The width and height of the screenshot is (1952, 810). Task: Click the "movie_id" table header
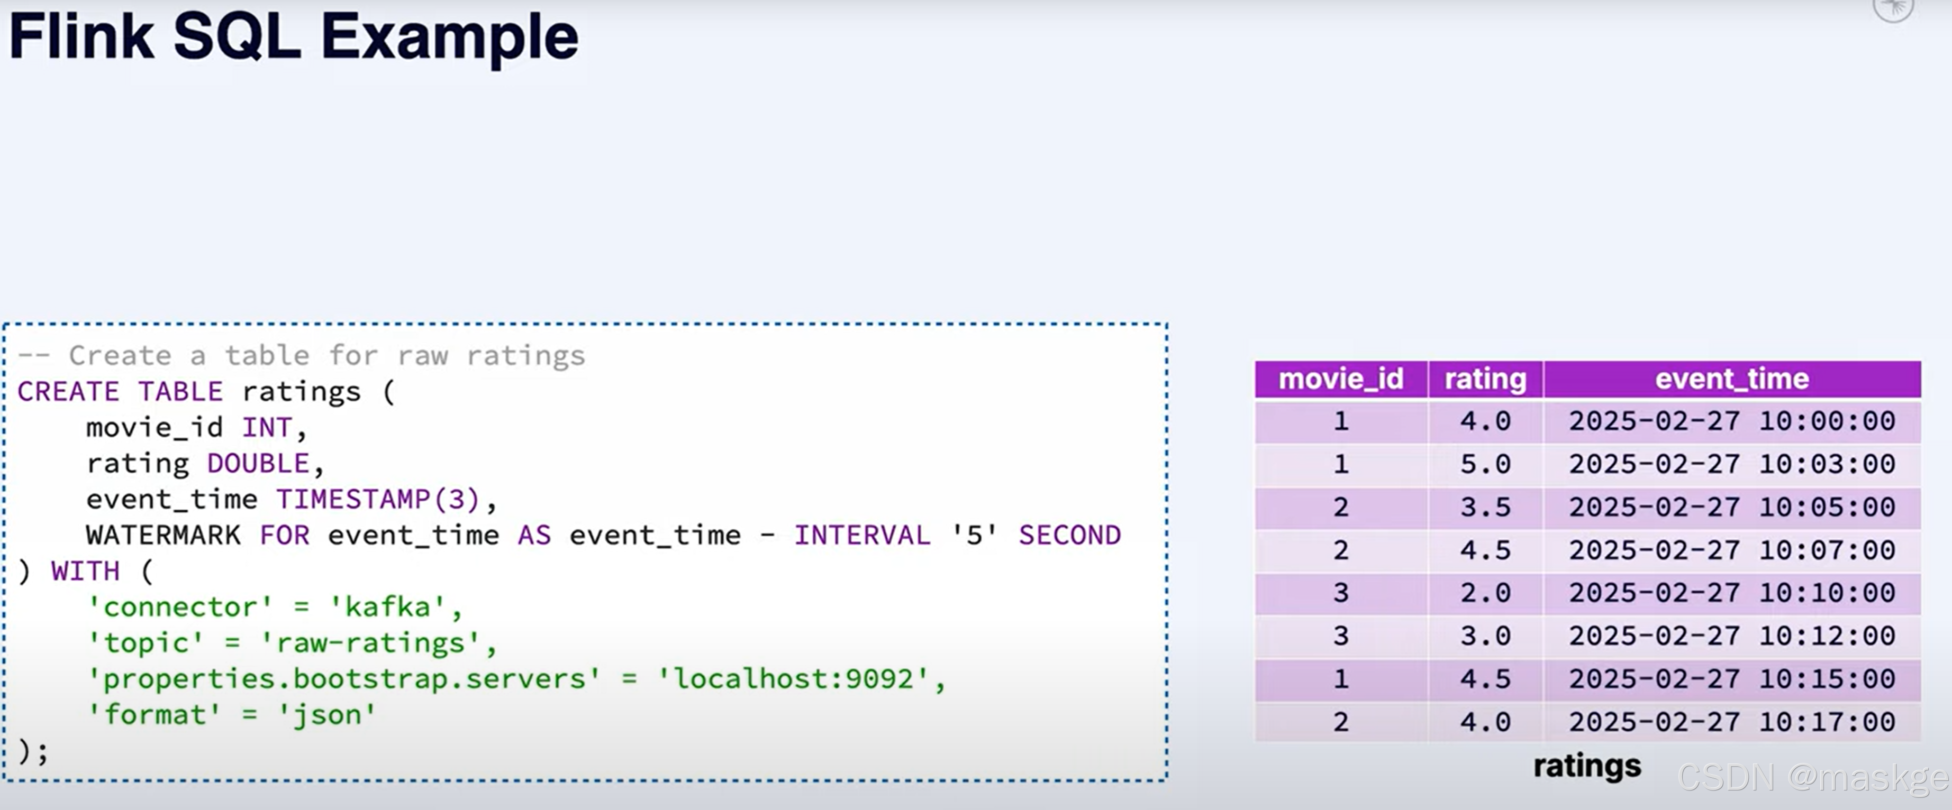tap(1341, 379)
